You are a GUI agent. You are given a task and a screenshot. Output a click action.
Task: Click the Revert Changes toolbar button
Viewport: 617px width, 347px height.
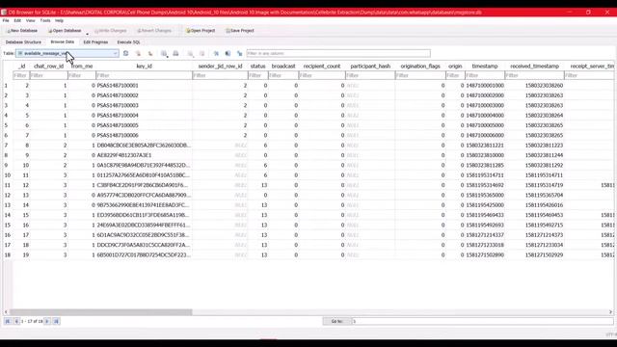click(154, 31)
